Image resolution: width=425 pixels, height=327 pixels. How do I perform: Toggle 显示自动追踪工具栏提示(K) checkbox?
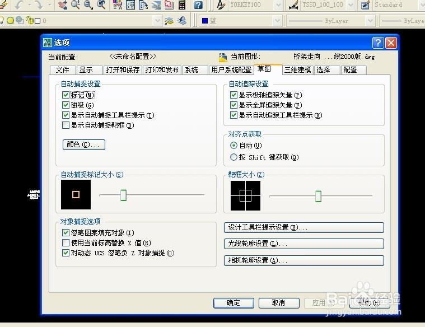pos(233,115)
